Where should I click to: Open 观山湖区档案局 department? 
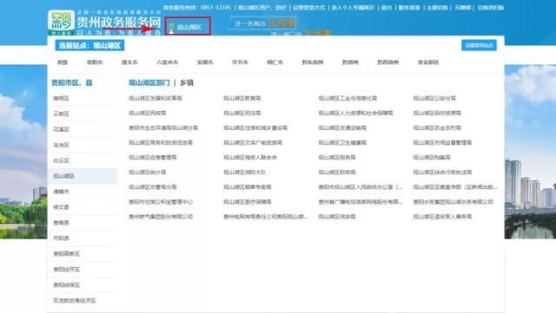[432, 158]
